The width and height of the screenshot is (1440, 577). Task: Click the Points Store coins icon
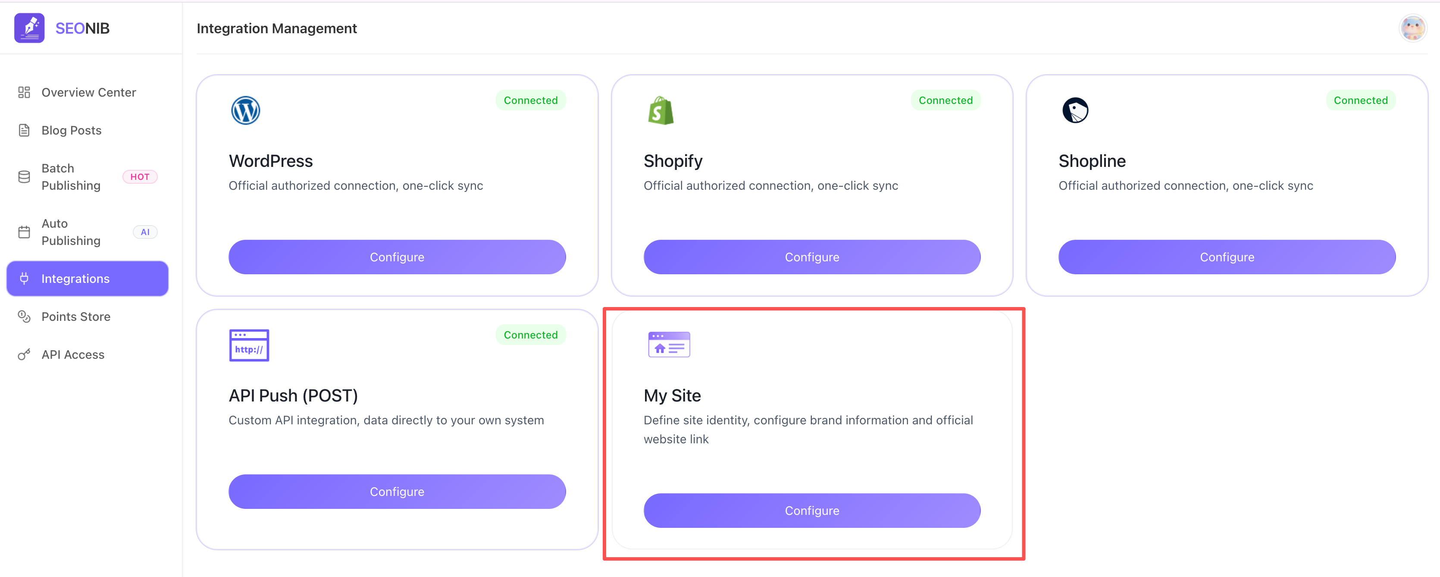[x=24, y=317]
